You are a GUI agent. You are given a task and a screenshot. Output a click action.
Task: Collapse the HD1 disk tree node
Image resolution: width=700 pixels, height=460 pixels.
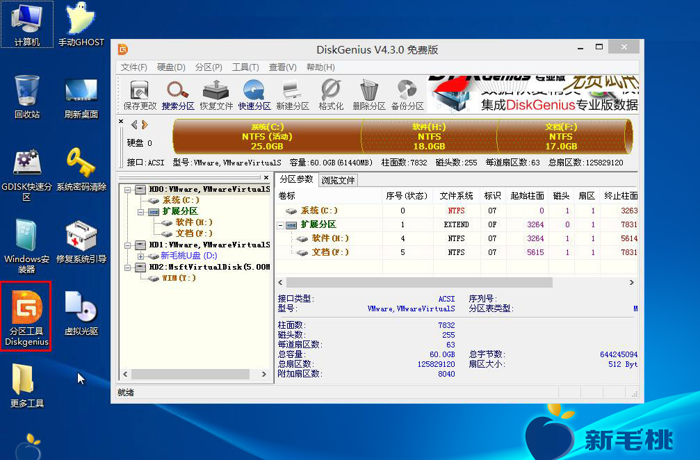pyautogui.click(x=128, y=245)
